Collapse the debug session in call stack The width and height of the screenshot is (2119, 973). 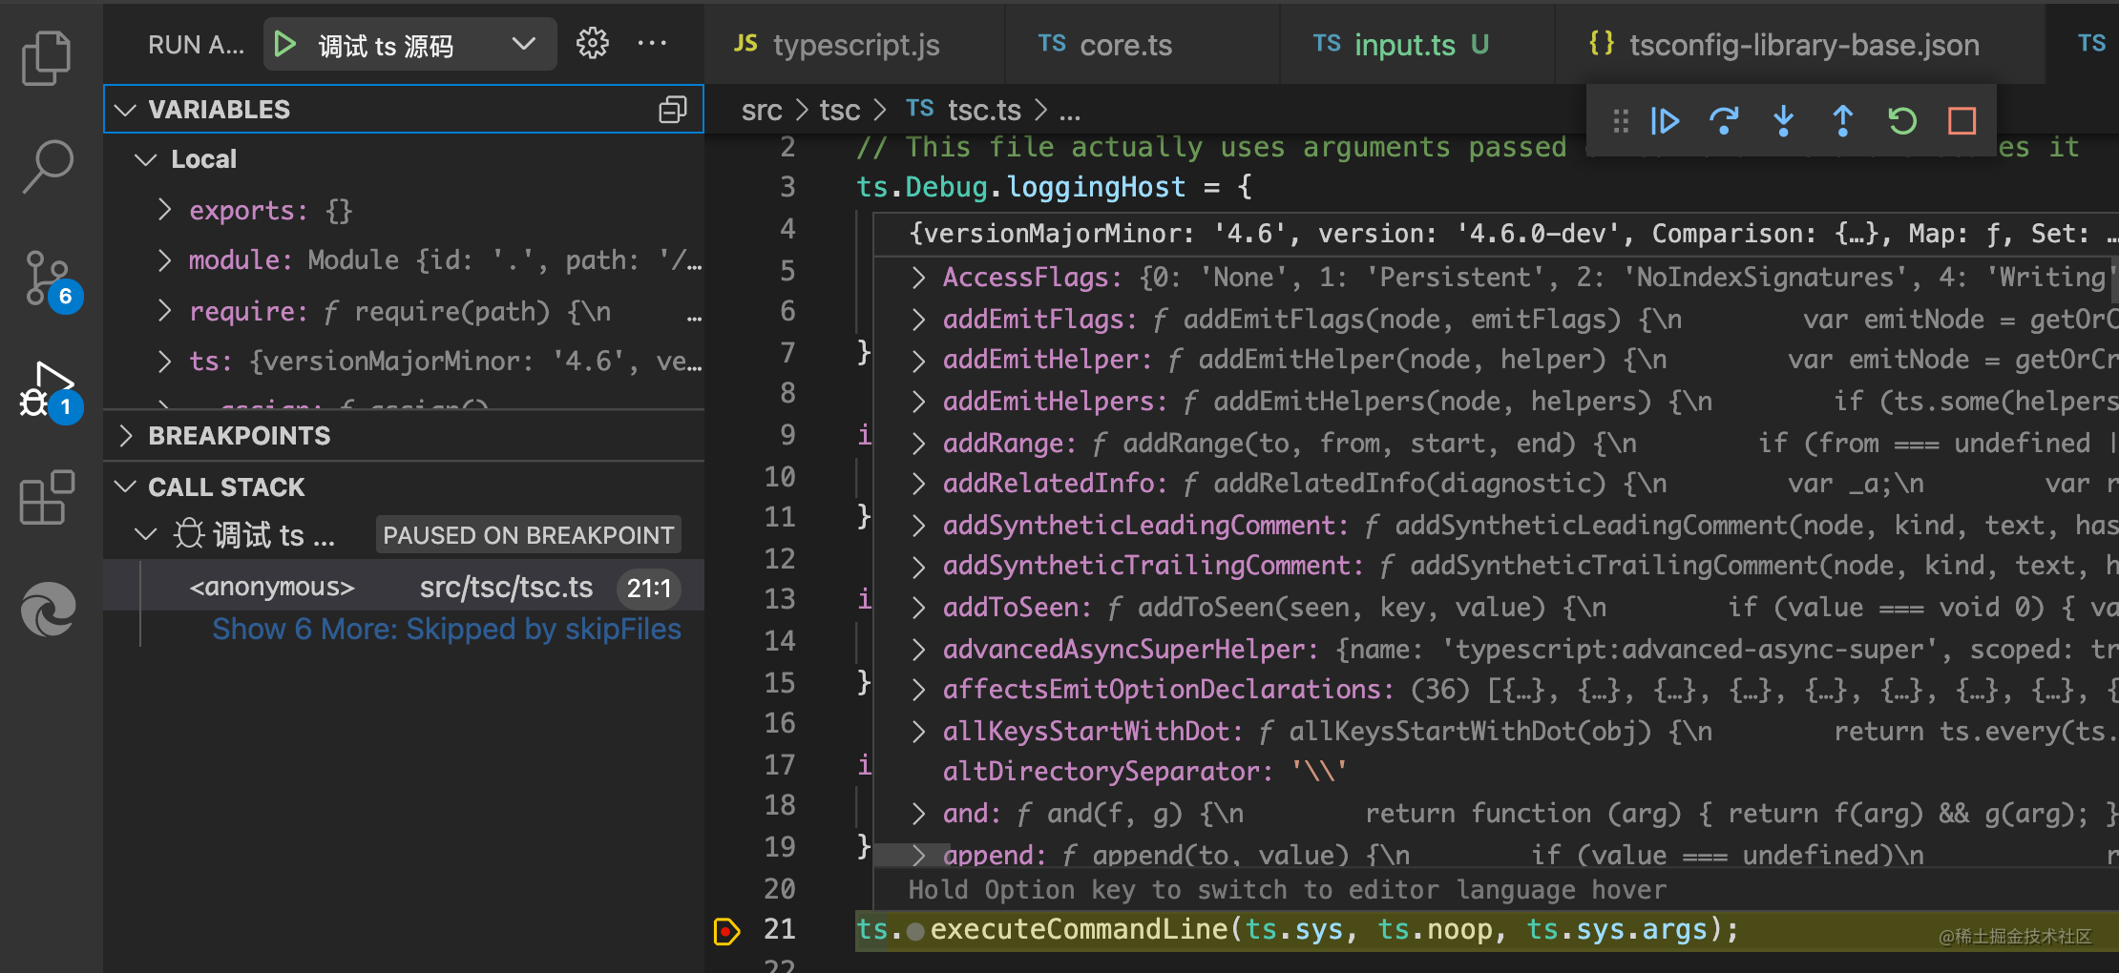click(x=145, y=534)
